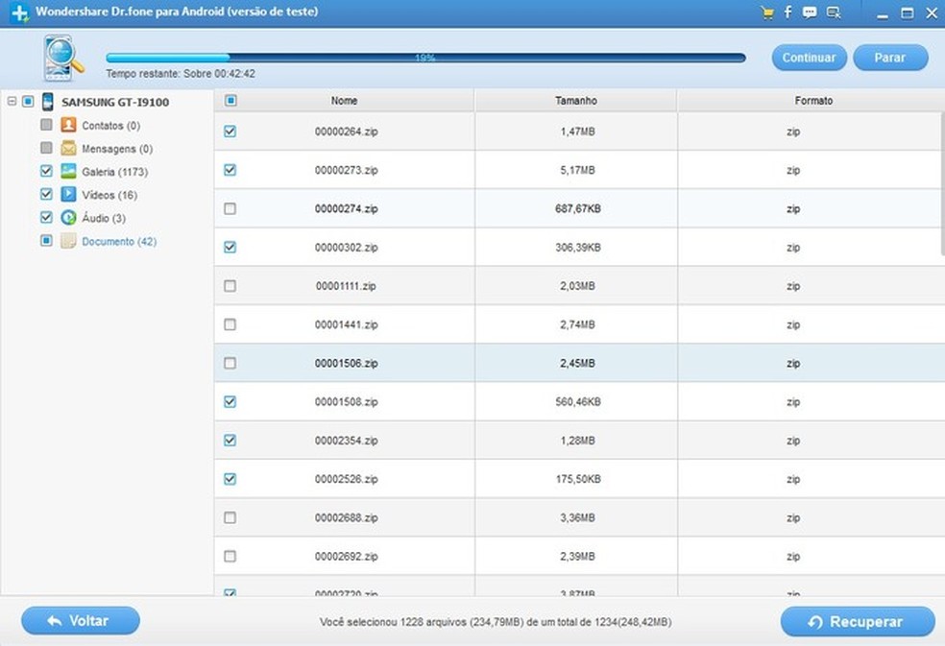Screen dimensions: 945x646
Task: Select Documento (42) in the sidebar
Action: [x=118, y=242]
